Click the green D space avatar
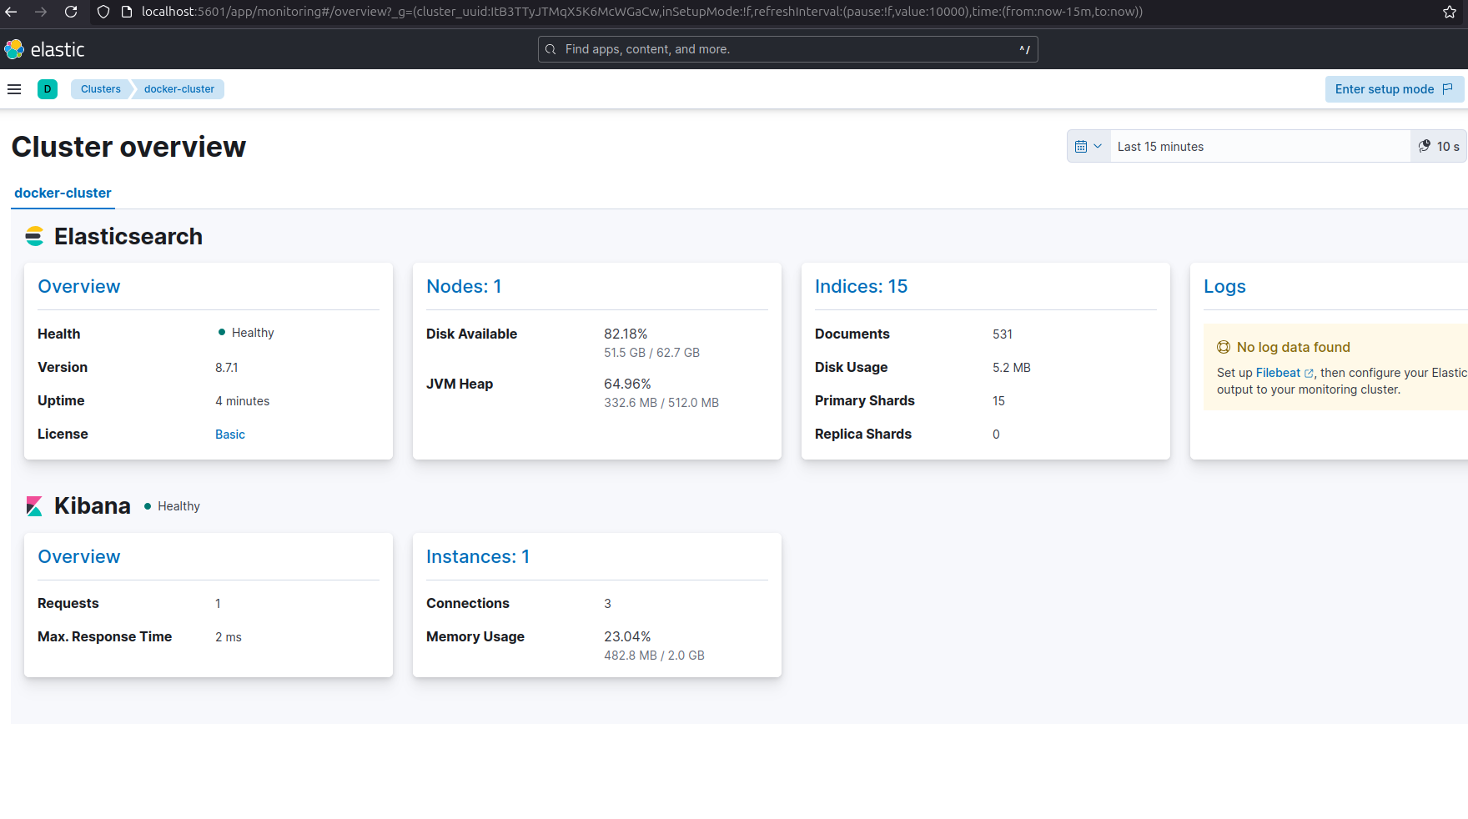Image resolution: width=1468 pixels, height=819 pixels. pos(48,89)
